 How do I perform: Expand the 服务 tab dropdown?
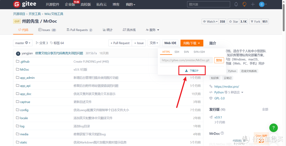click(x=152, y=30)
